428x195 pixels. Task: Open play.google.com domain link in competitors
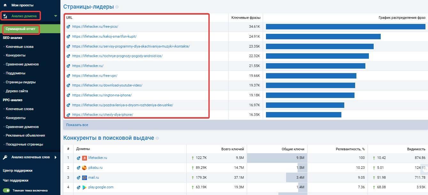tap(101, 187)
